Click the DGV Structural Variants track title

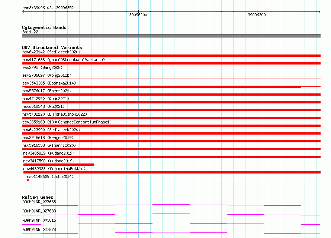coord(52,47)
